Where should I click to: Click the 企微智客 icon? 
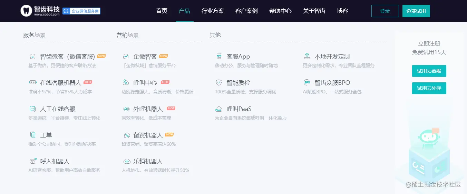(126, 57)
